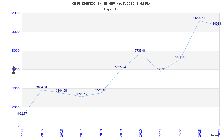Click the Euro axis label

click(x=14, y=70)
